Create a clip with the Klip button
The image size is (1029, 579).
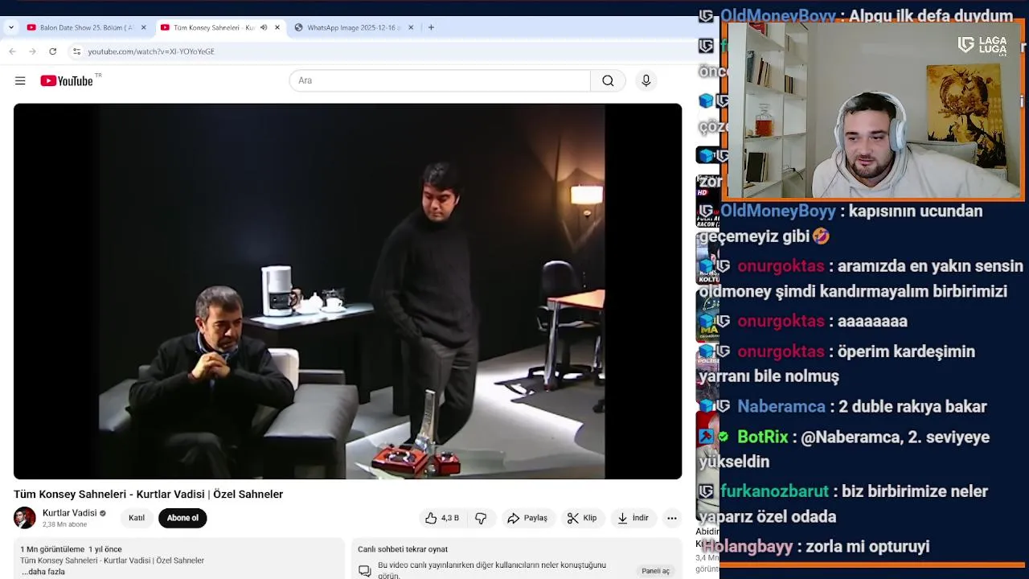tap(582, 518)
